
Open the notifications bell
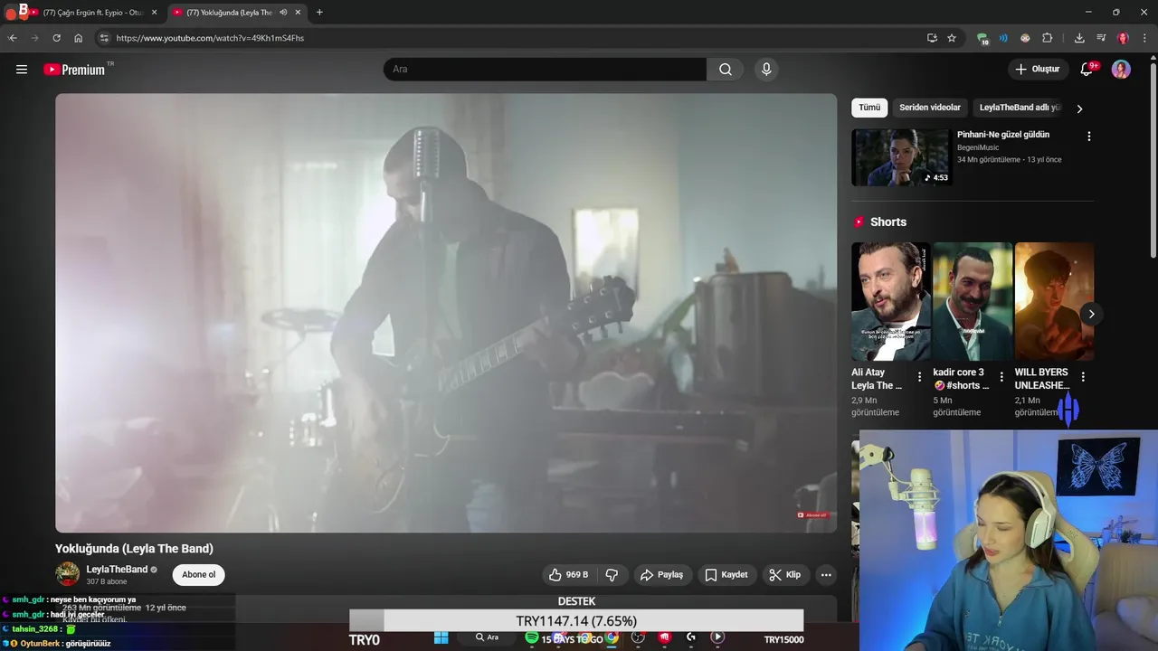[1087, 70]
